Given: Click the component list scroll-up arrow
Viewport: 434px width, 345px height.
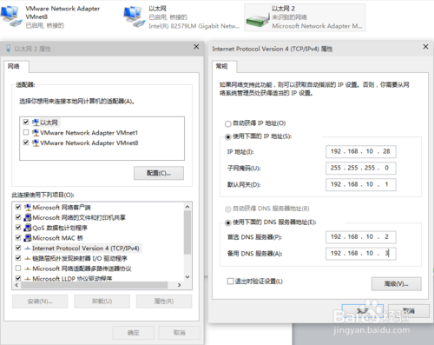Looking at the screenshot, I should (x=187, y=207).
